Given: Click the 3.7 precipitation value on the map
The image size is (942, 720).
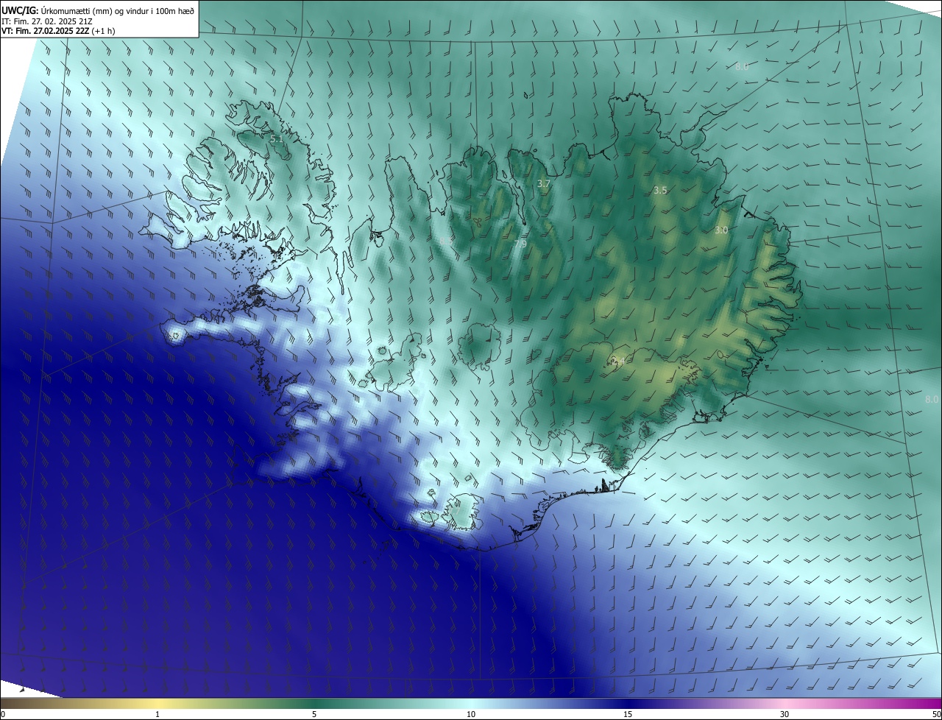Looking at the screenshot, I should pyautogui.click(x=544, y=183).
